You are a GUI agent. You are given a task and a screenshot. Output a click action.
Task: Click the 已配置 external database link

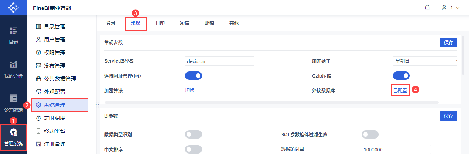400,91
